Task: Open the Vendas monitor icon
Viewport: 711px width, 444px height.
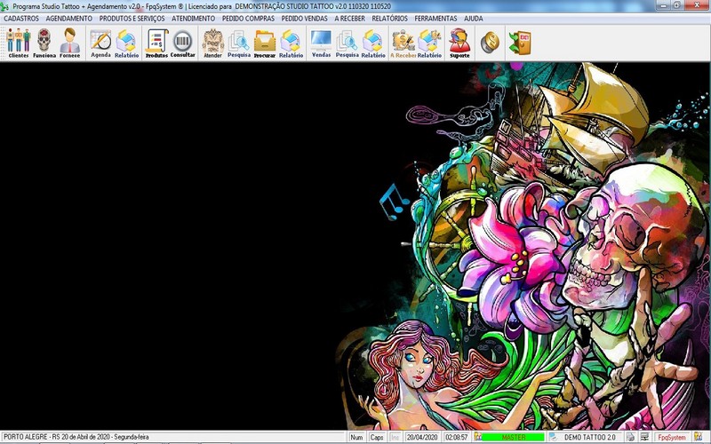Action: point(321,42)
